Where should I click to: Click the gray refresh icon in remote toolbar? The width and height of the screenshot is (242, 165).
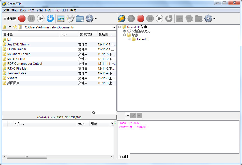(x=169, y=19)
